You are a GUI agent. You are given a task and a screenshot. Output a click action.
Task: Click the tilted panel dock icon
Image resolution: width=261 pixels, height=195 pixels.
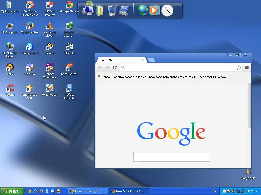click(124, 10)
